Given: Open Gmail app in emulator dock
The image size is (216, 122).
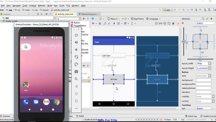Looking at the screenshot, I should coord(46,102).
